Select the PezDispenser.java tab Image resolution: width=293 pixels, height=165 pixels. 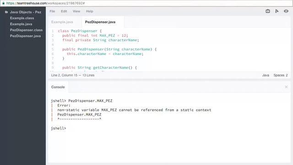click(100, 22)
